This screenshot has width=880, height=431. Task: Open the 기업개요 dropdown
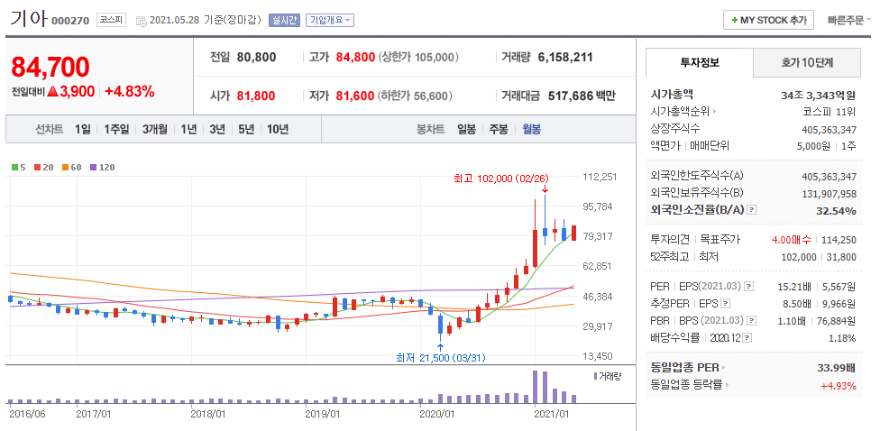pos(329,20)
